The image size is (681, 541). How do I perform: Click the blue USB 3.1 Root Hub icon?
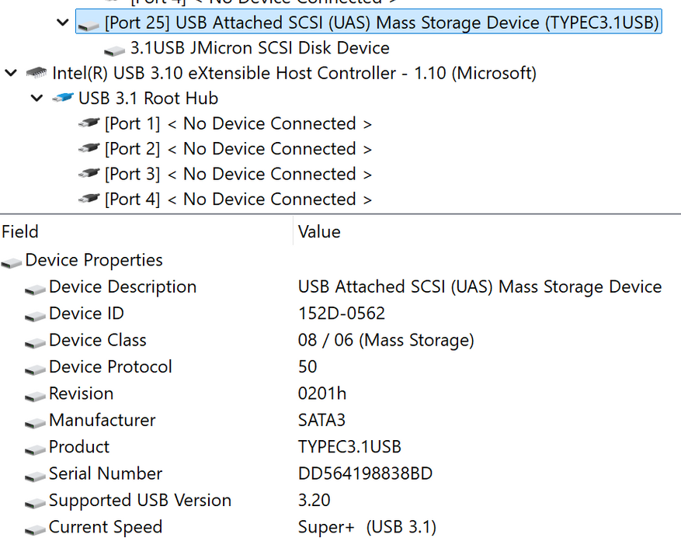[x=63, y=99]
